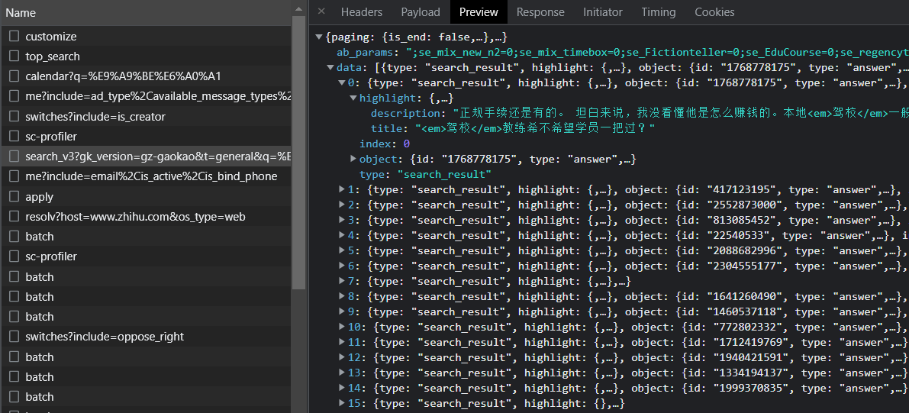The height and width of the screenshot is (413, 909).
Task: Tick the checkbox next to top_search
Action: [14, 56]
